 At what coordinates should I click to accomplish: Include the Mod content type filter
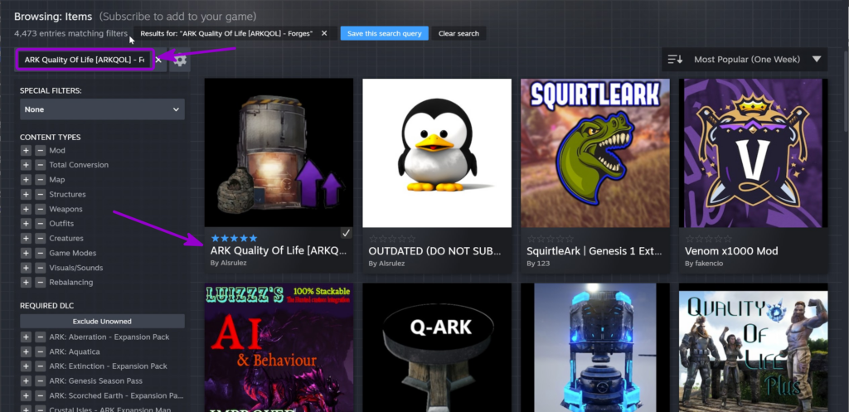click(x=26, y=151)
